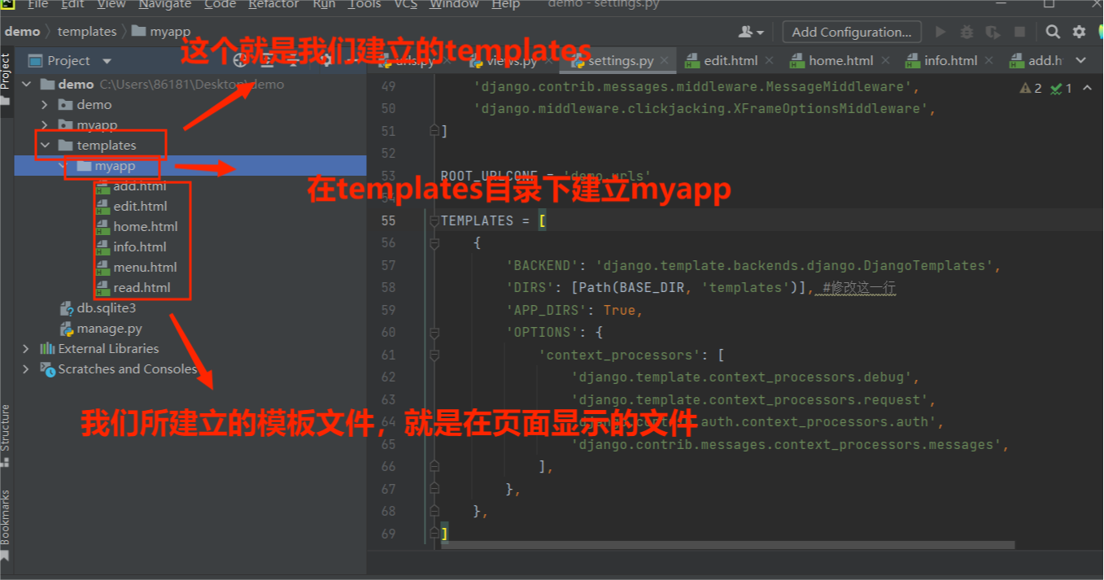Select db.sqlite3 file in tree
The height and width of the screenshot is (580, 1104).
point(107,308)
